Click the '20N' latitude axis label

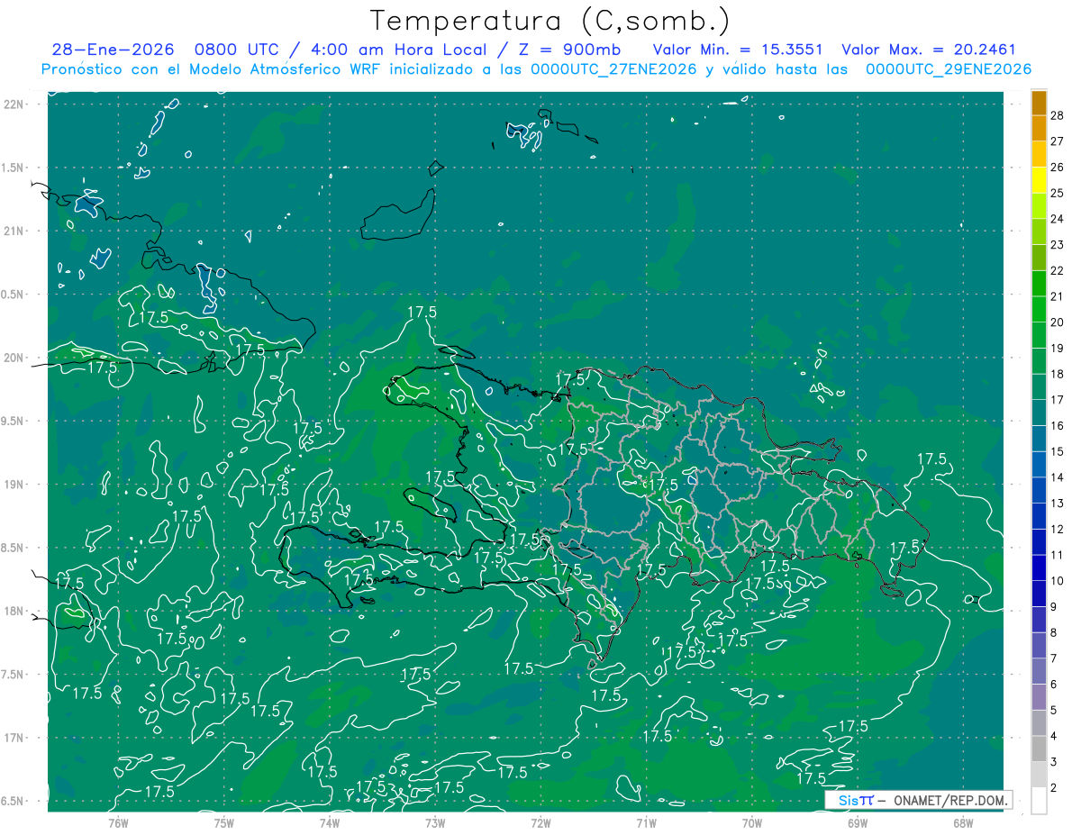coord(14,358)
